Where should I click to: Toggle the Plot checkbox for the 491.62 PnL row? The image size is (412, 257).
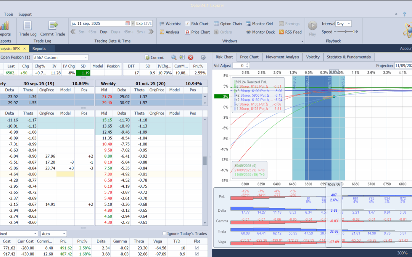197,248
